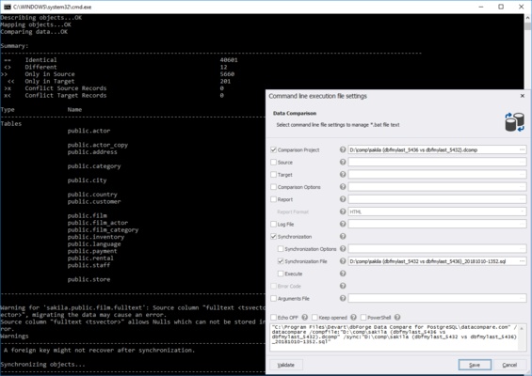This screenshot has width=532, height=376.
Task: Click help icon next to Target
Action: 343,175
